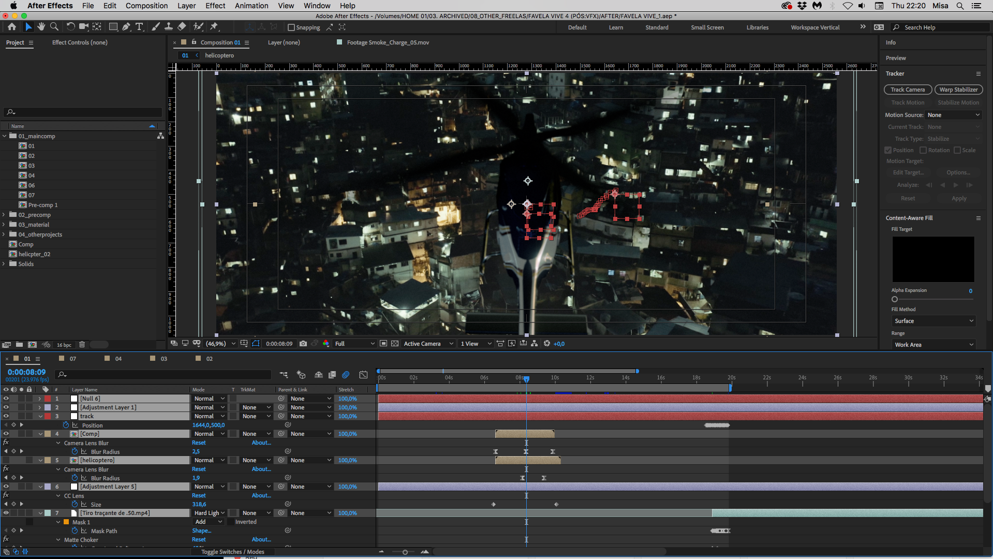Enable Draft 3D icon in timeline

point(302,375)
